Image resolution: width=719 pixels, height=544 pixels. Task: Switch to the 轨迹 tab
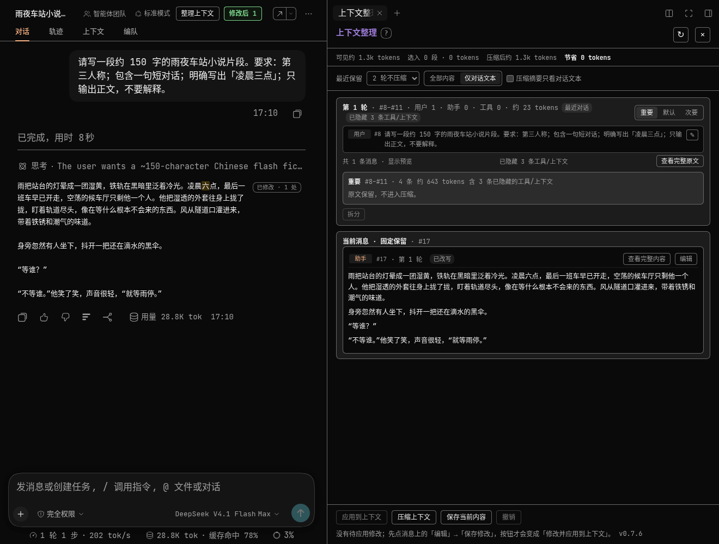tap(56, 32)
